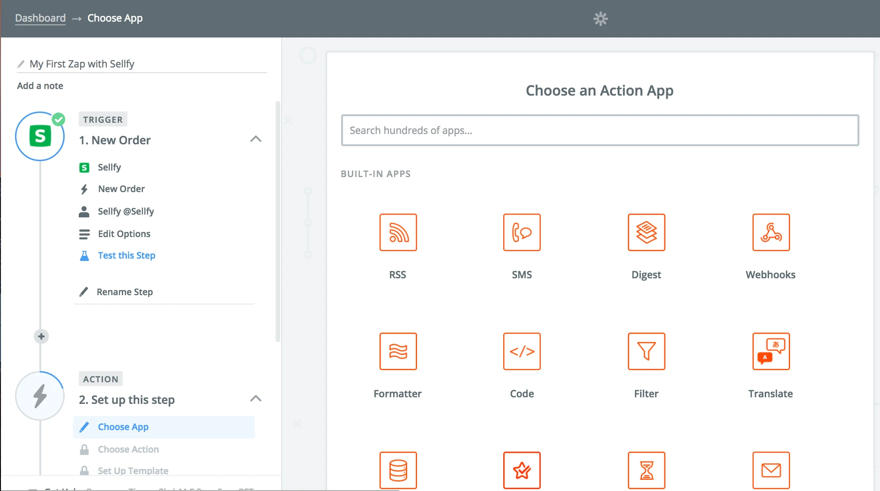Open the Webhooks app
This screenshot has height=491, width=880.
tap(770, 232)
